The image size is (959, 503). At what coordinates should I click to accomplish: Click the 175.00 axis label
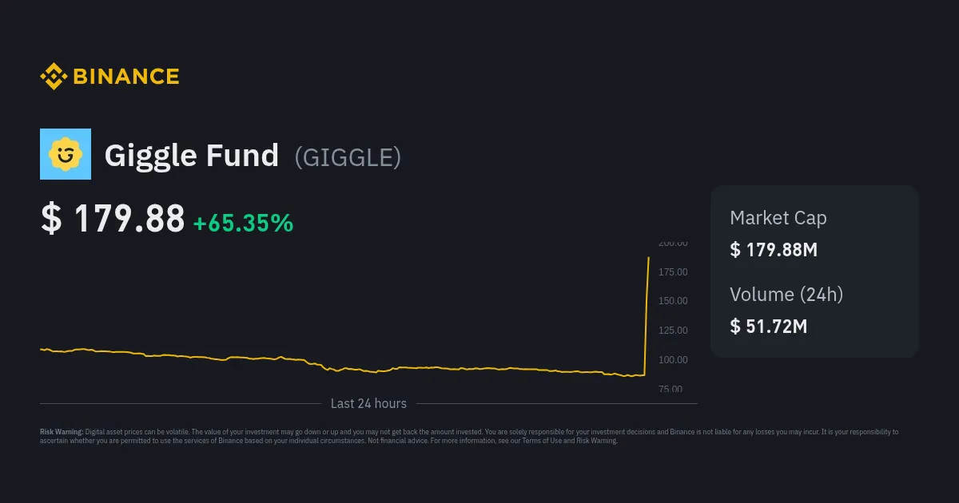(672, 272)
